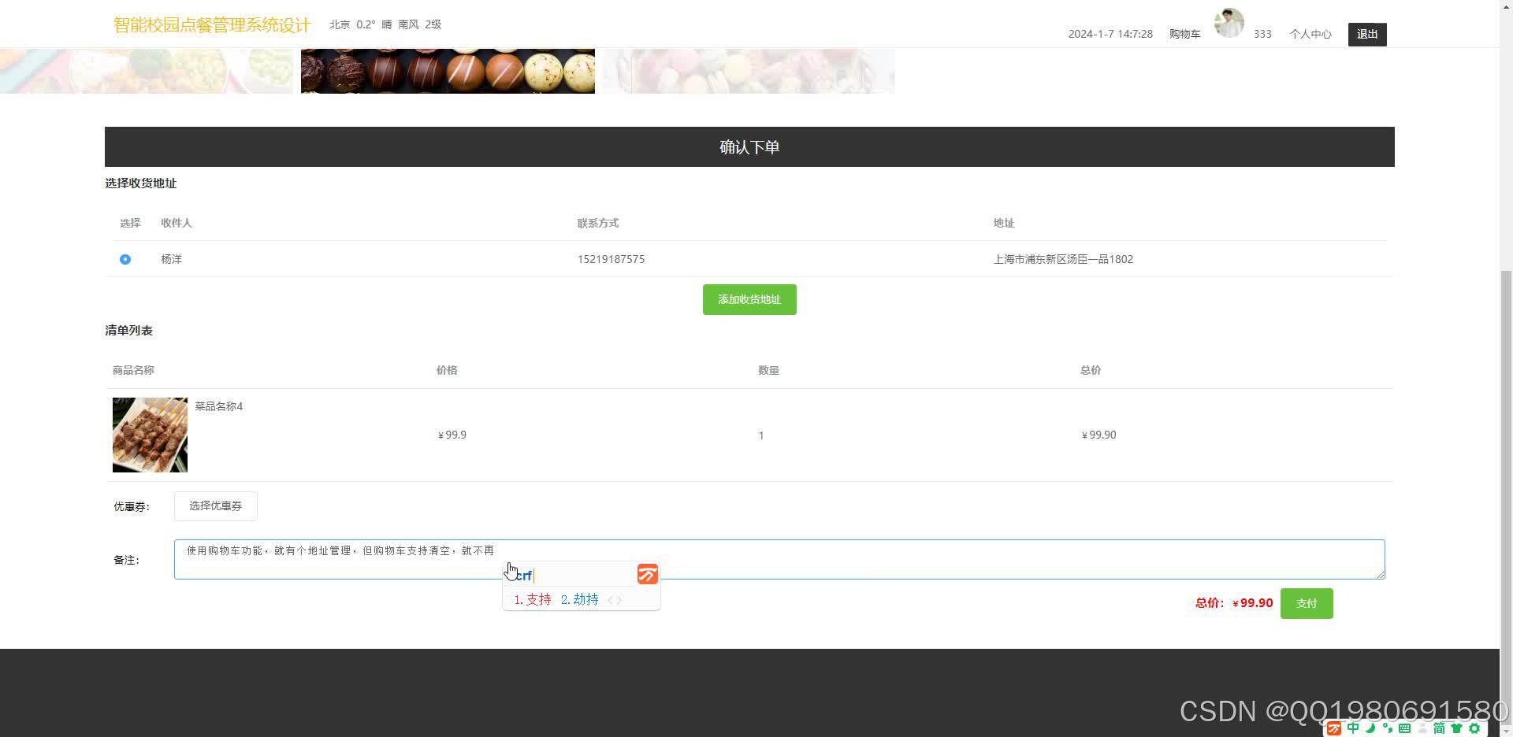The image size is (1513, 737).
Task: Click the previous-page arrow in candidate window
Action: [608, 599]
